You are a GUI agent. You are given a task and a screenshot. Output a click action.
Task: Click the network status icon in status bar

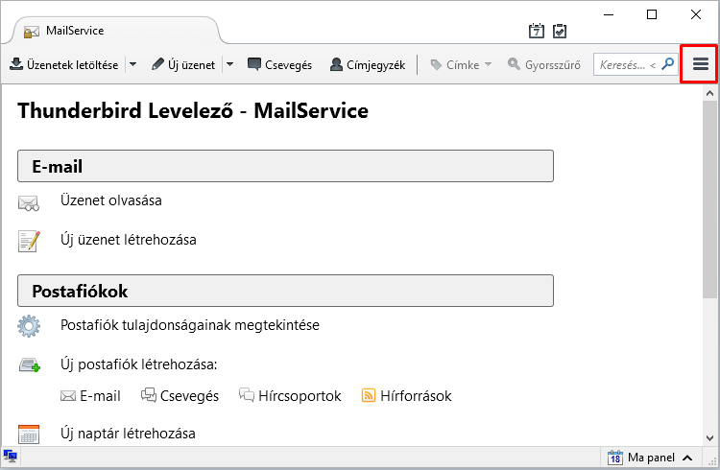[11, 457]
